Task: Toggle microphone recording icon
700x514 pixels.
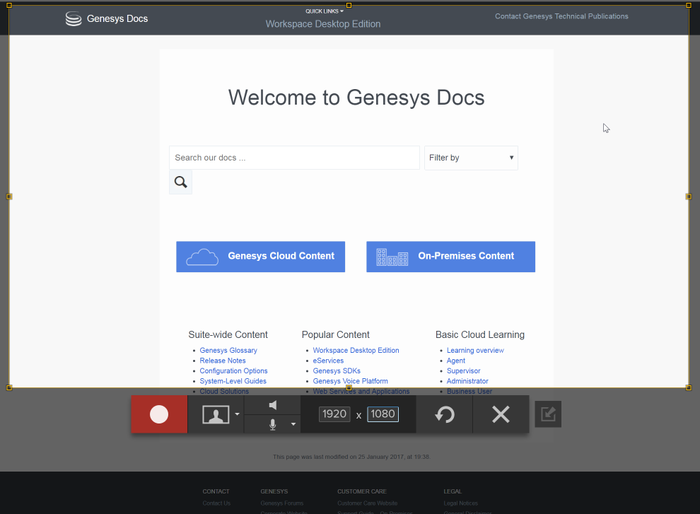Action: click(273, 424)
